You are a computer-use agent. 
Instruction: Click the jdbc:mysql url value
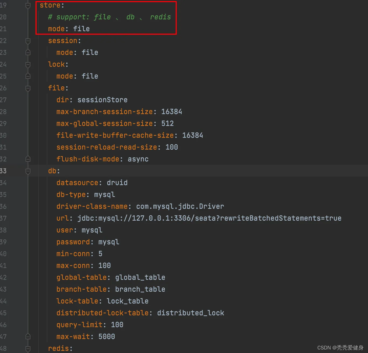(x=210, y=218)
